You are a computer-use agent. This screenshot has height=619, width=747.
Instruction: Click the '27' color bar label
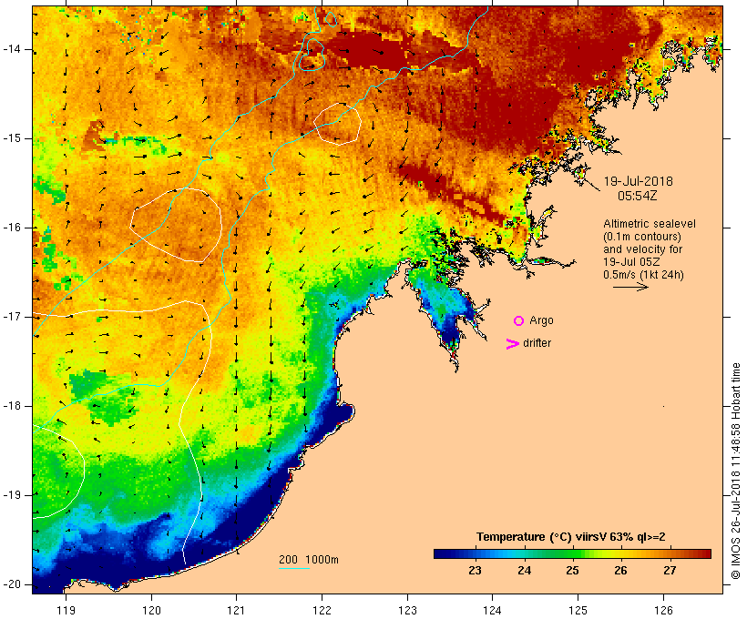670,571
